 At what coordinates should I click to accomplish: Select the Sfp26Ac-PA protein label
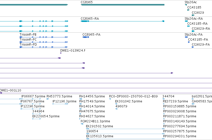pyautogui.click(x=194, y=35)
